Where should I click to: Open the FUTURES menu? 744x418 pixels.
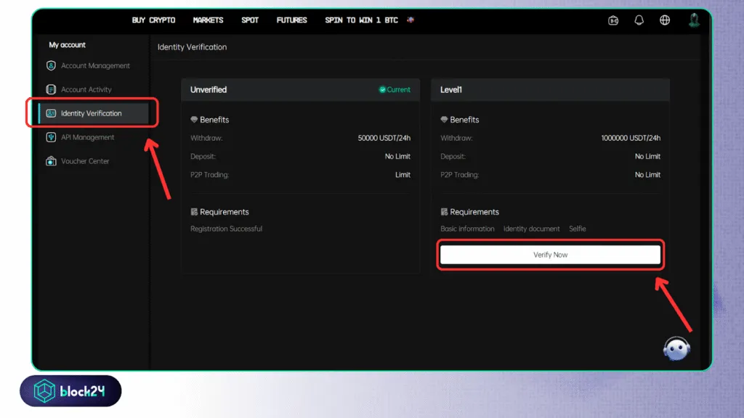click(x=291, y=20)
